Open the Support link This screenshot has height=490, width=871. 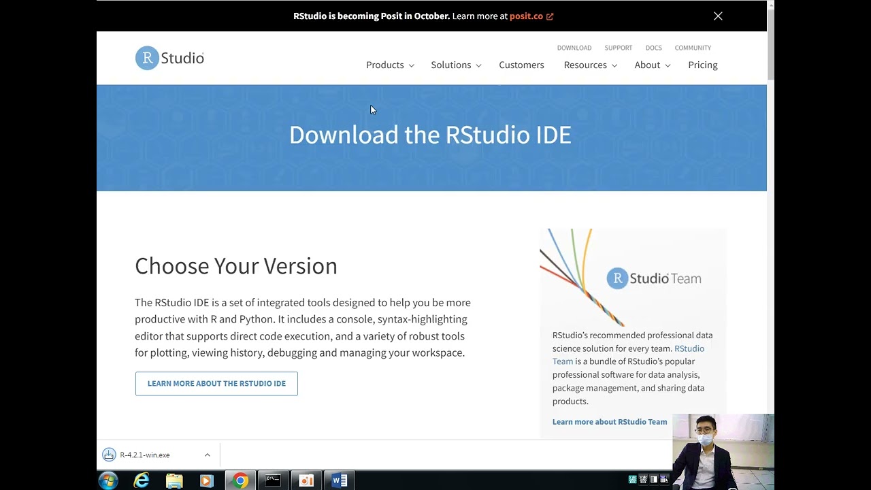click(x=619, y=48)
